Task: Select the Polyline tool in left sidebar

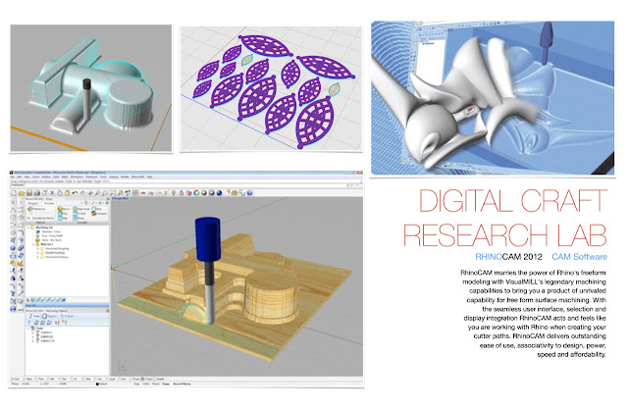Action: click(13, 210)
